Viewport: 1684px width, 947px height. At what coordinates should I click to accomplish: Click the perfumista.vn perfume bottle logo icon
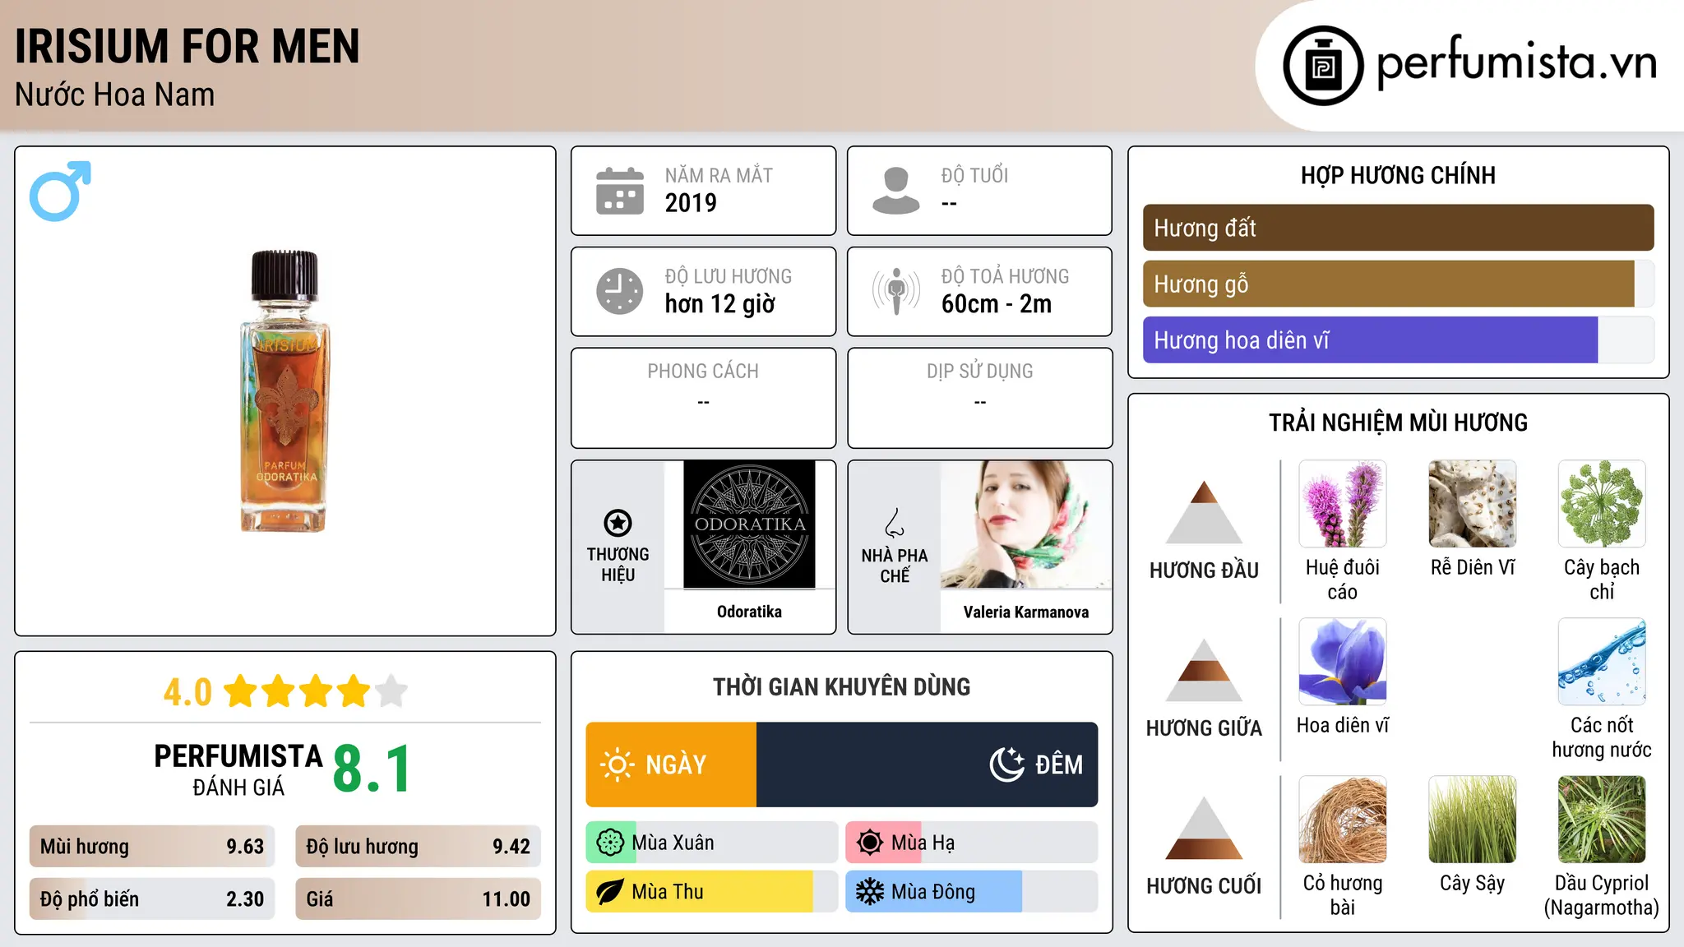click(x=1323, y=66)
